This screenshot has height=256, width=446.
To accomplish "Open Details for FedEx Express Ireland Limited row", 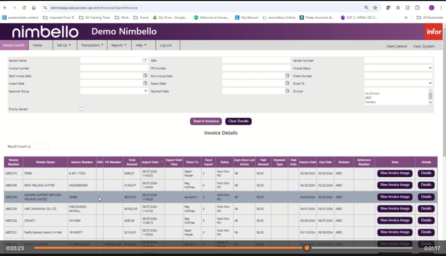I will click(x=426, y=232).
